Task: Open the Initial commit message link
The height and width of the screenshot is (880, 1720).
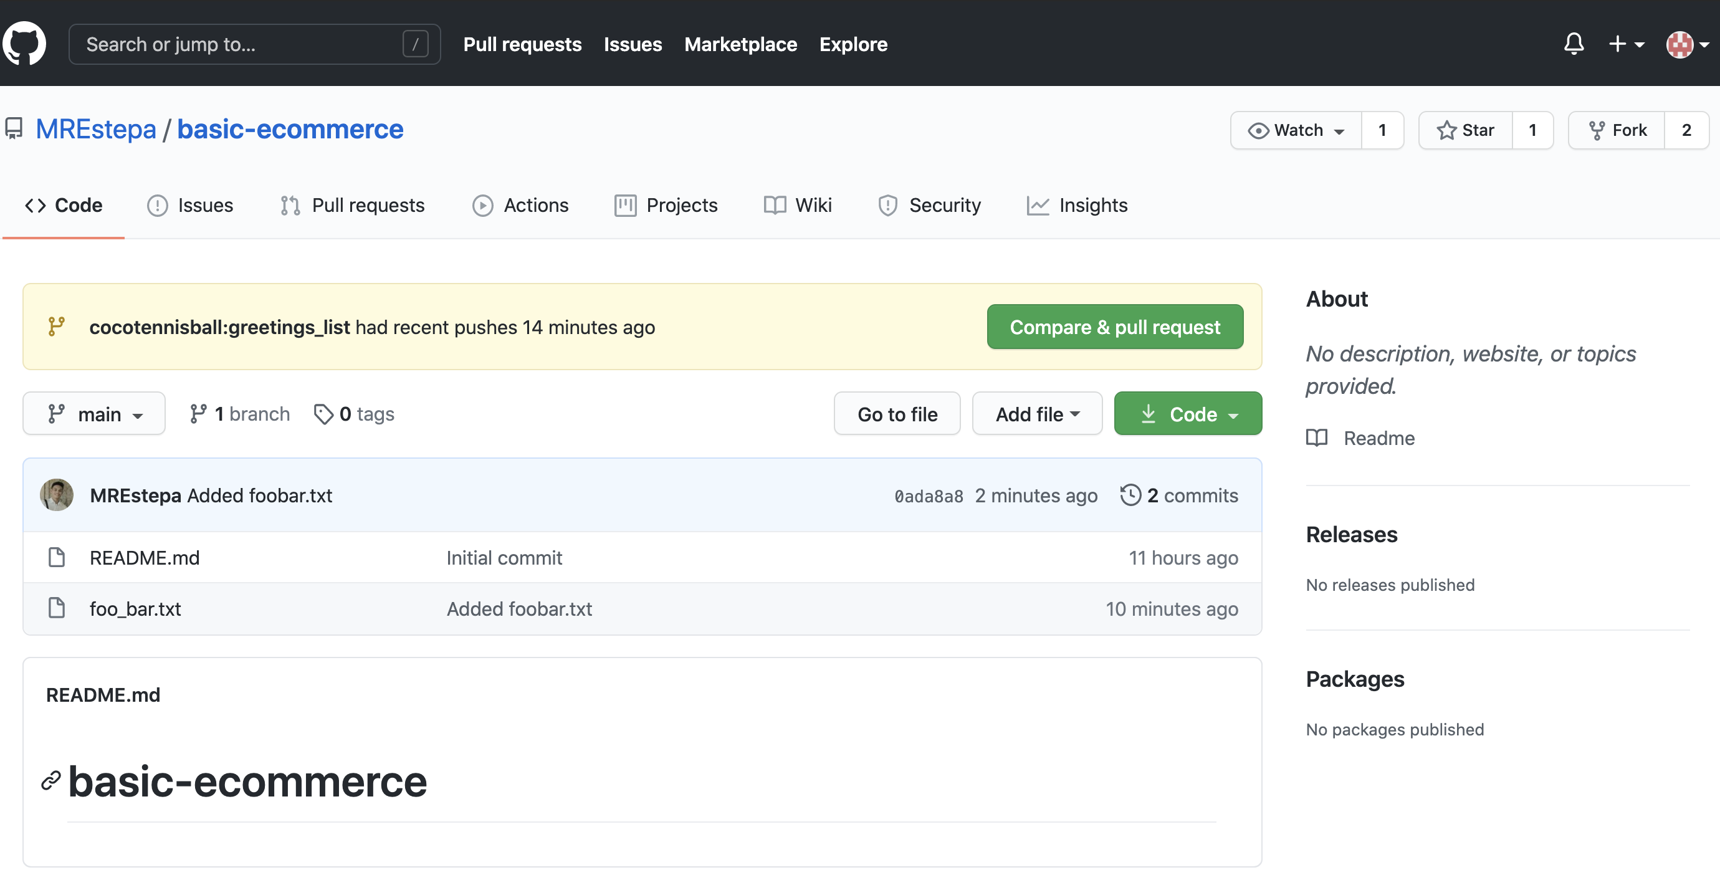Action: click(504, 558)
